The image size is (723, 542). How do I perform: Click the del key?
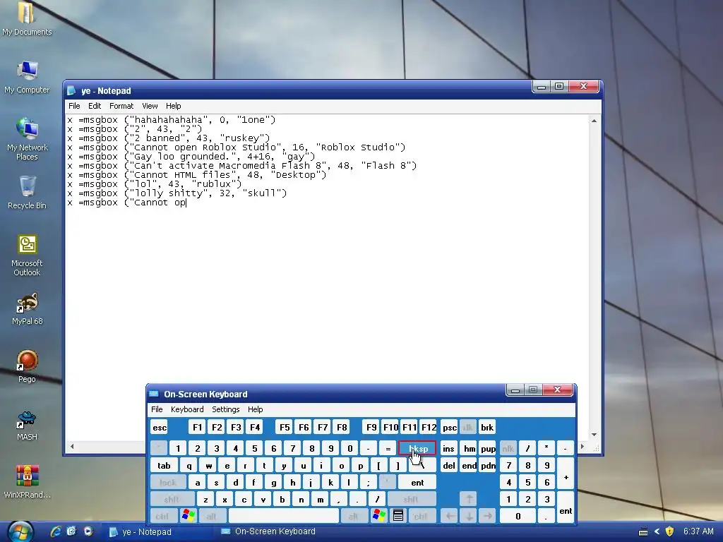point(448,466)
